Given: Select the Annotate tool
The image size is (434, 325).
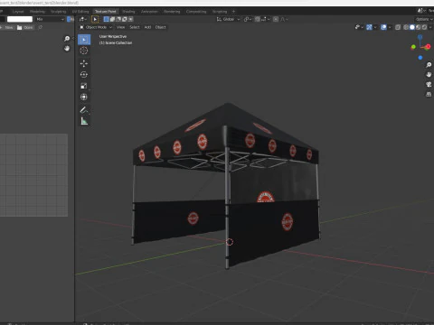Looking at the screenshot, I should tap(84, 110).
